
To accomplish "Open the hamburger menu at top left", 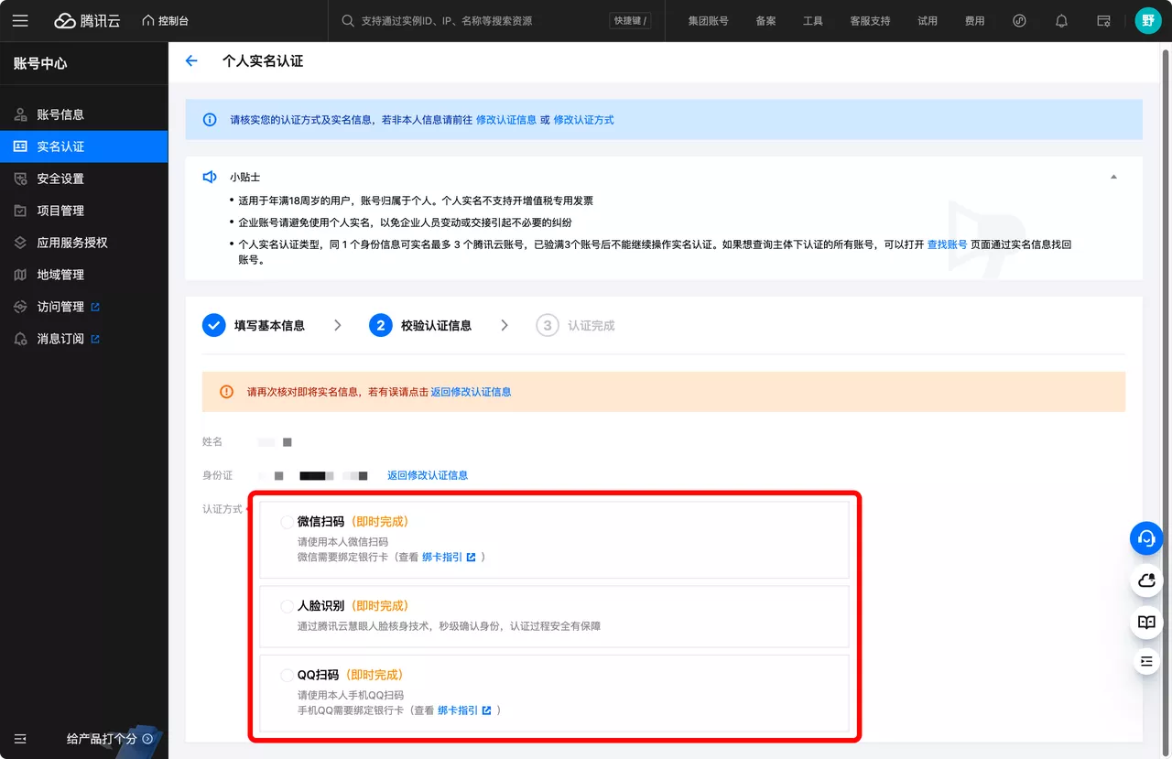I will (20, 19).
